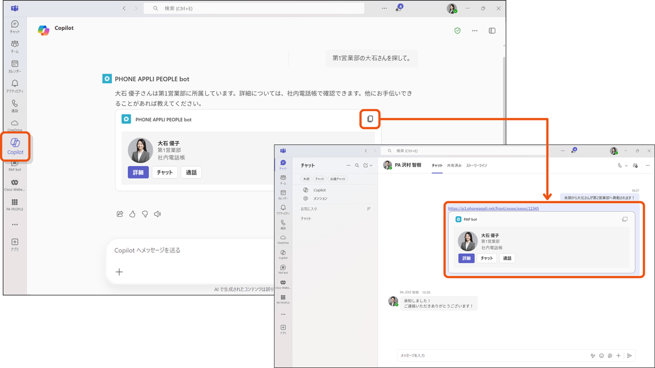
Task: Toggle the side panel in Copilot header
Action: pos(492,30)
